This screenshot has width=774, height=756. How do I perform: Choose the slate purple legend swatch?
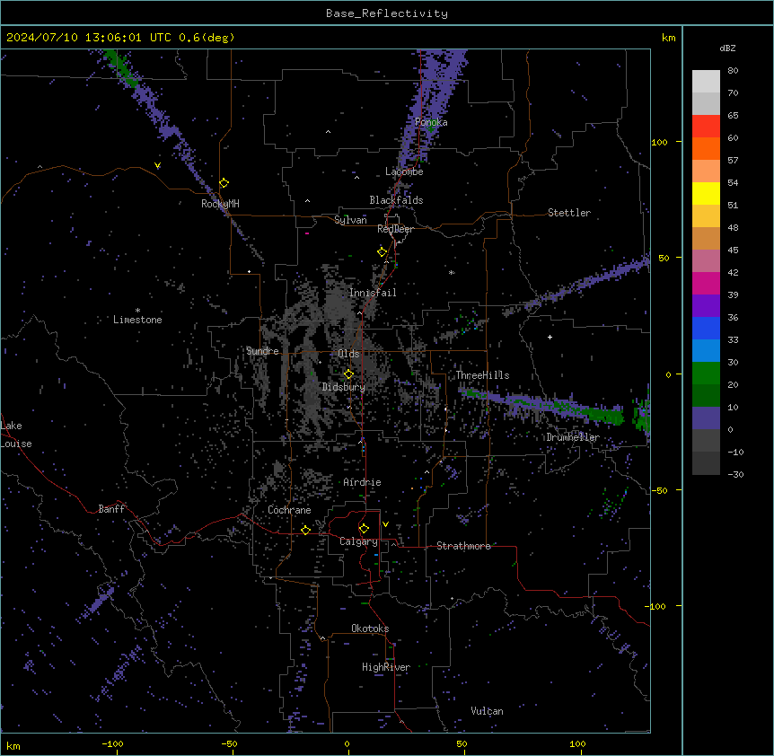pyautogui.click(x=706, y=418)
